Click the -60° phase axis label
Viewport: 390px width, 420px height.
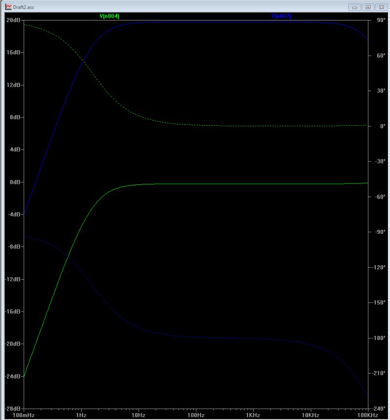380,197
